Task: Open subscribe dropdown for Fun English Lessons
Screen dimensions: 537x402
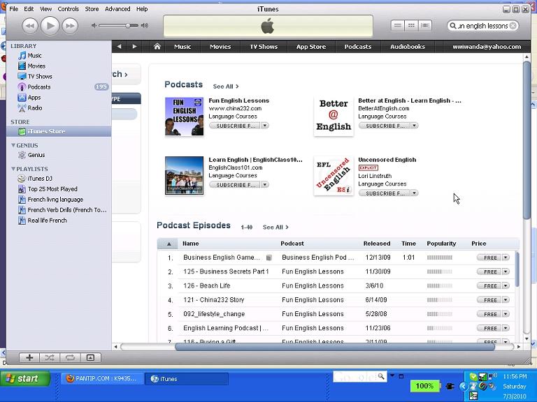Action: pos(265,126)
